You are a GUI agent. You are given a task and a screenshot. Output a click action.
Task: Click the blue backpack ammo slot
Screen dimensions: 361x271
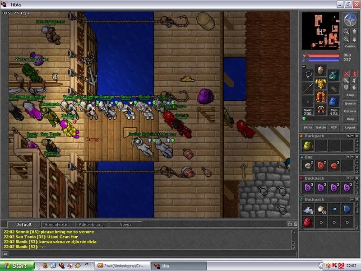333,101
